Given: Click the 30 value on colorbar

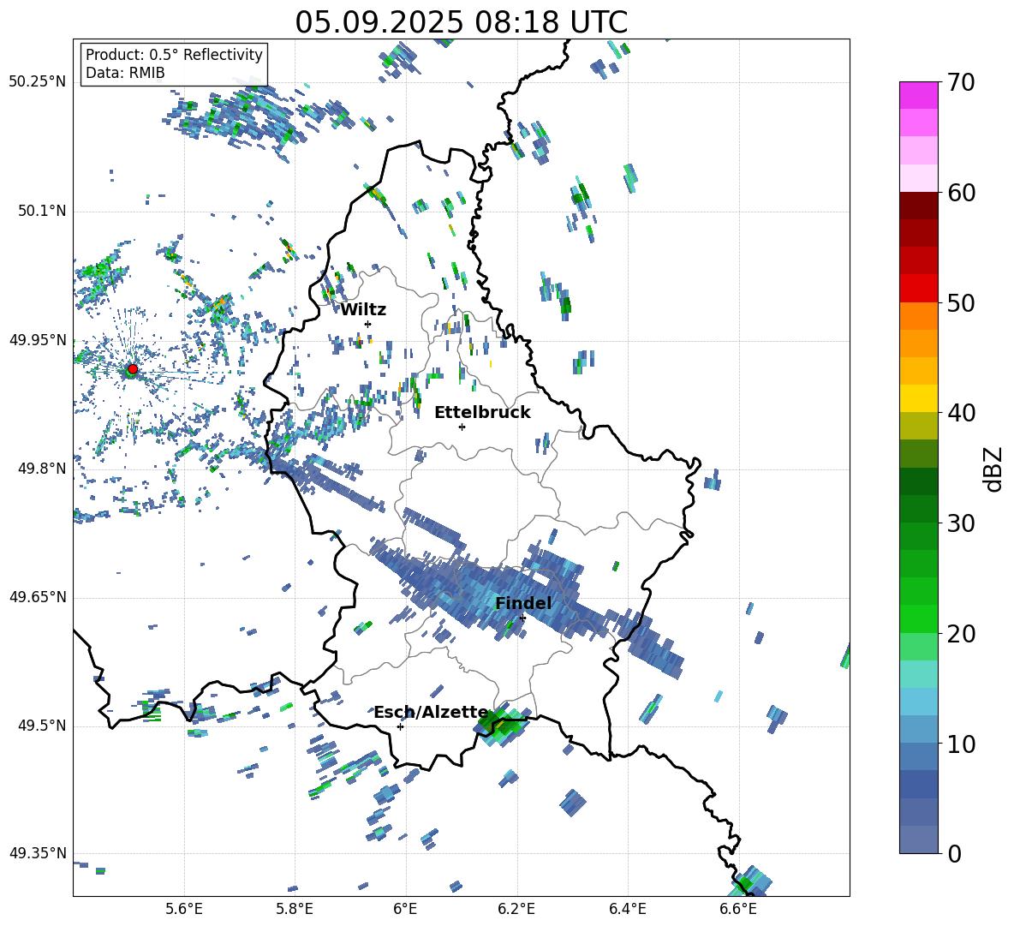Looking at the screenshot, I should [x=961, y=523].
